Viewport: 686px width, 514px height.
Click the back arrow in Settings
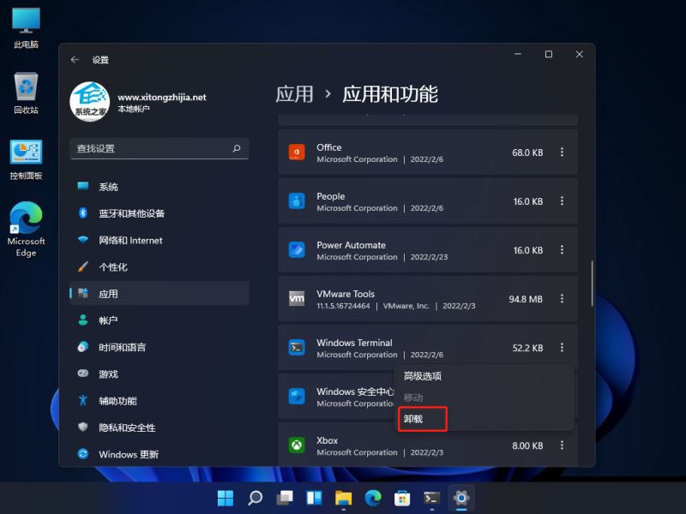tap(75, 60)
